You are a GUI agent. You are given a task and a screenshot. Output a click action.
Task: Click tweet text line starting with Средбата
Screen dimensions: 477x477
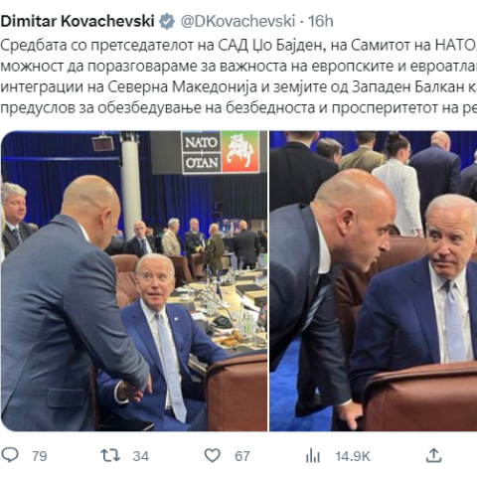point(238,46)
